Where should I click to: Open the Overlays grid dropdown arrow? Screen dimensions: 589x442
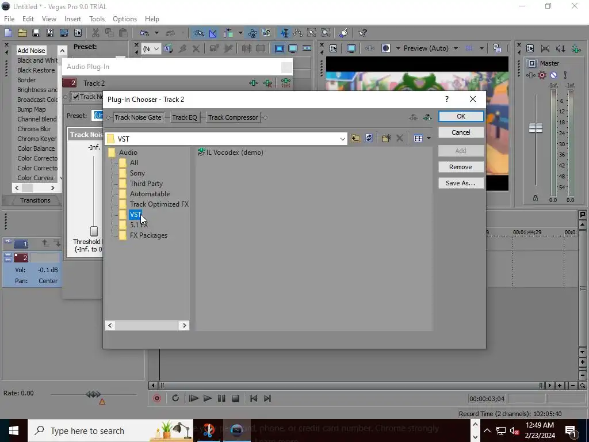click(481, 48)
